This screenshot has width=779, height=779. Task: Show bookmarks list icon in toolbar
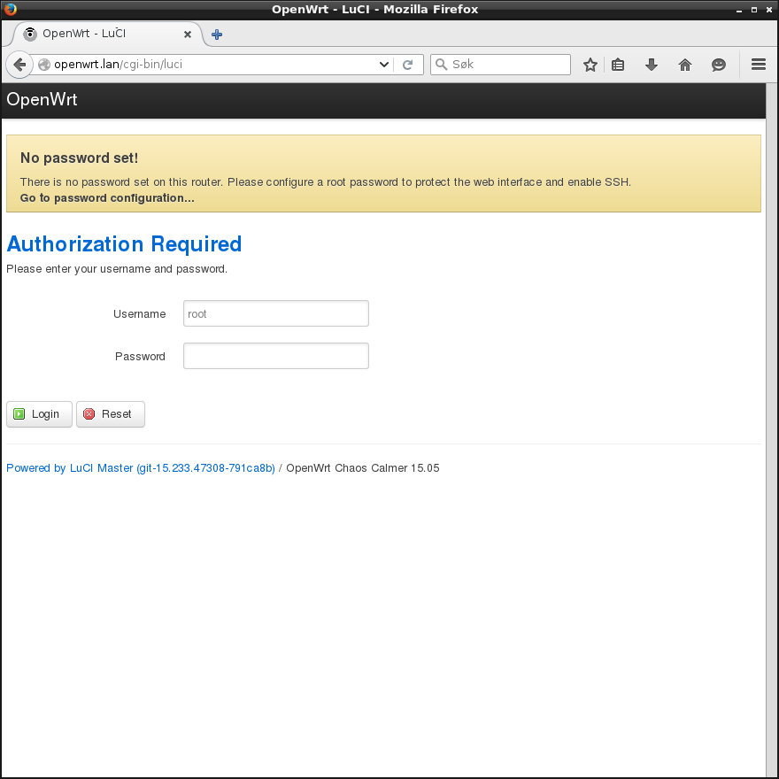coord(618,65)
